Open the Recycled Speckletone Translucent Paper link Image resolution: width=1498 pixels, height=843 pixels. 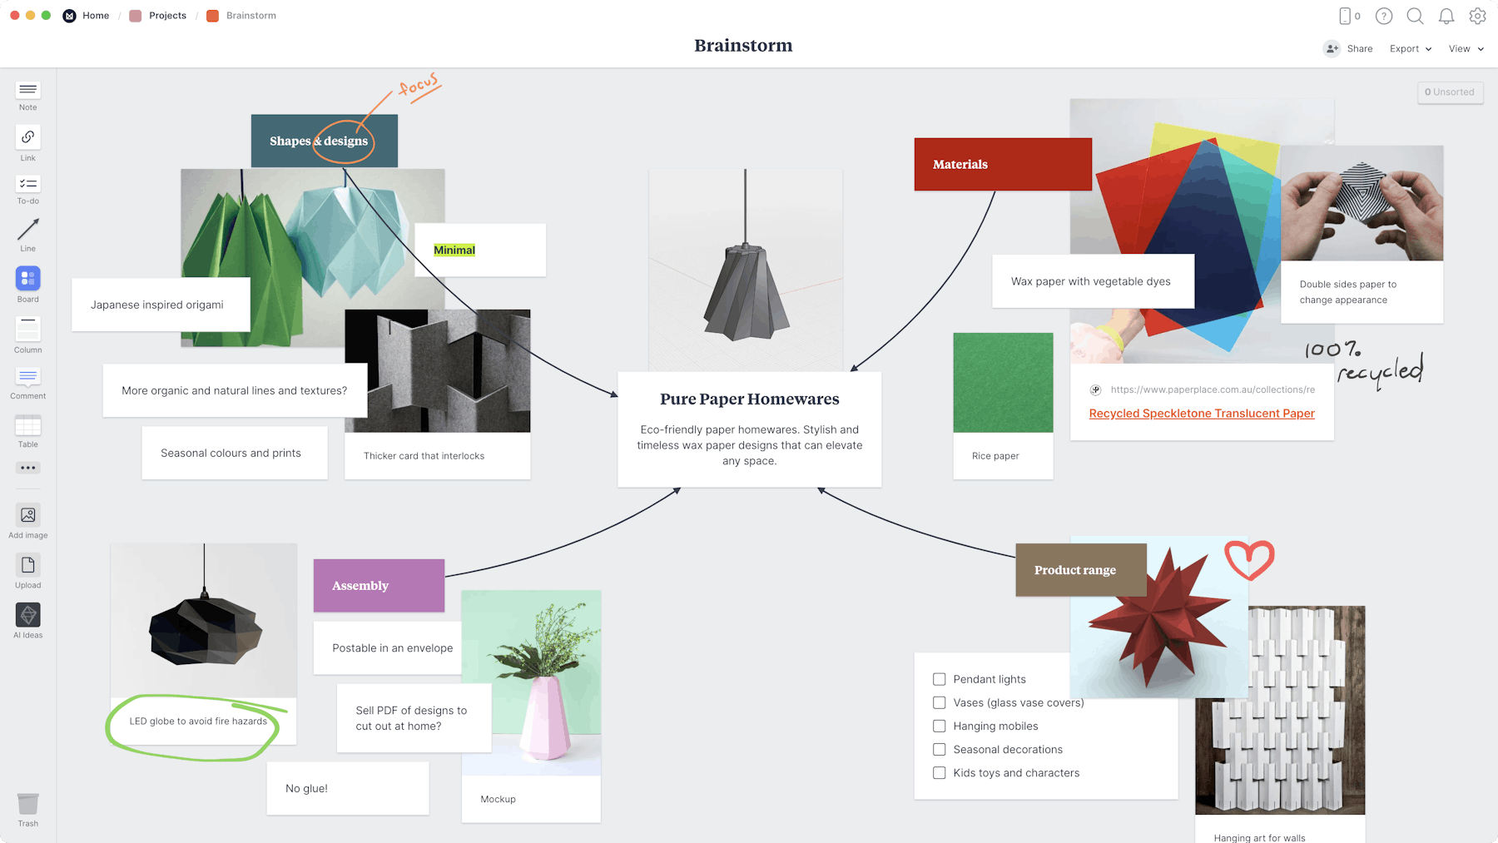click(x=1202, y=413)
